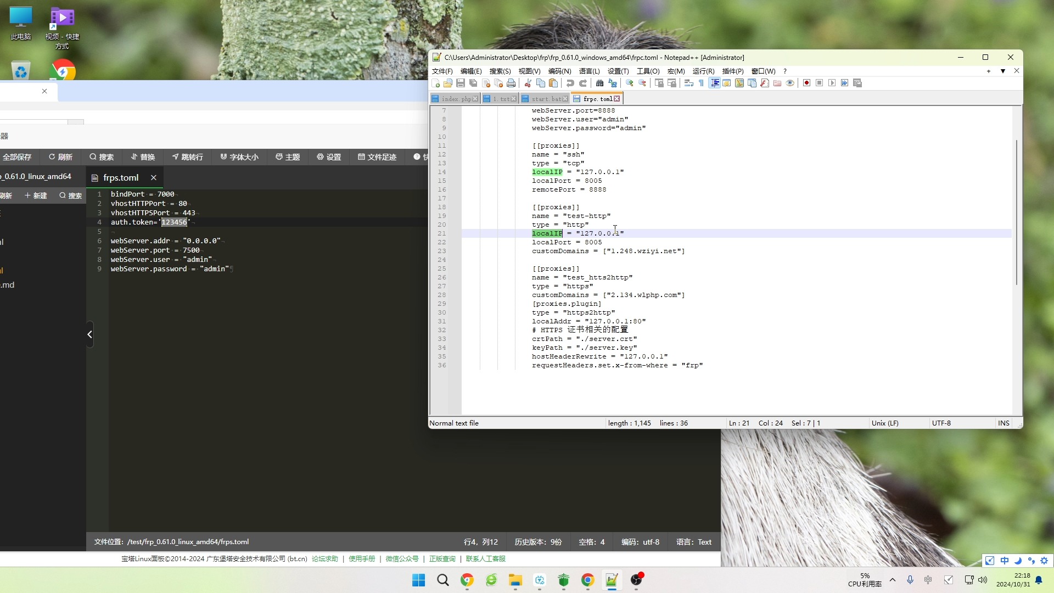Start macro recording with the red dot
The image size is (1054, 593).
coord(807,83)
